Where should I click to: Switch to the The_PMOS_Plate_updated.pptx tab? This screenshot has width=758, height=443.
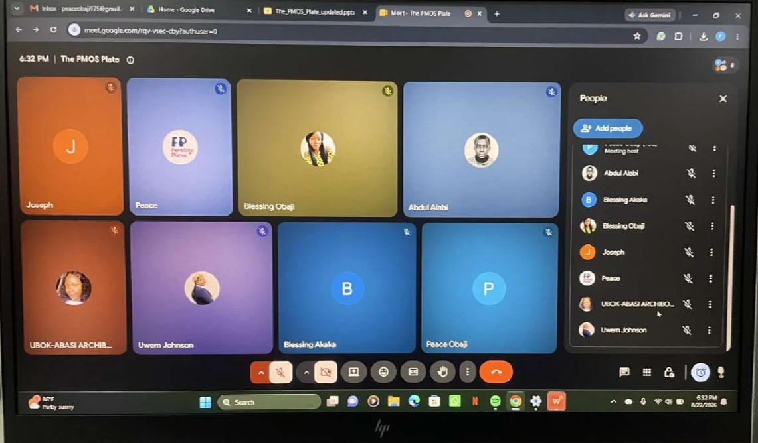316,11
